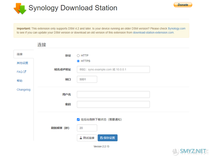Screen dimensions: 210x157
Task: Click the Synology Download Station title text
Action: click(x=73, y=8)
